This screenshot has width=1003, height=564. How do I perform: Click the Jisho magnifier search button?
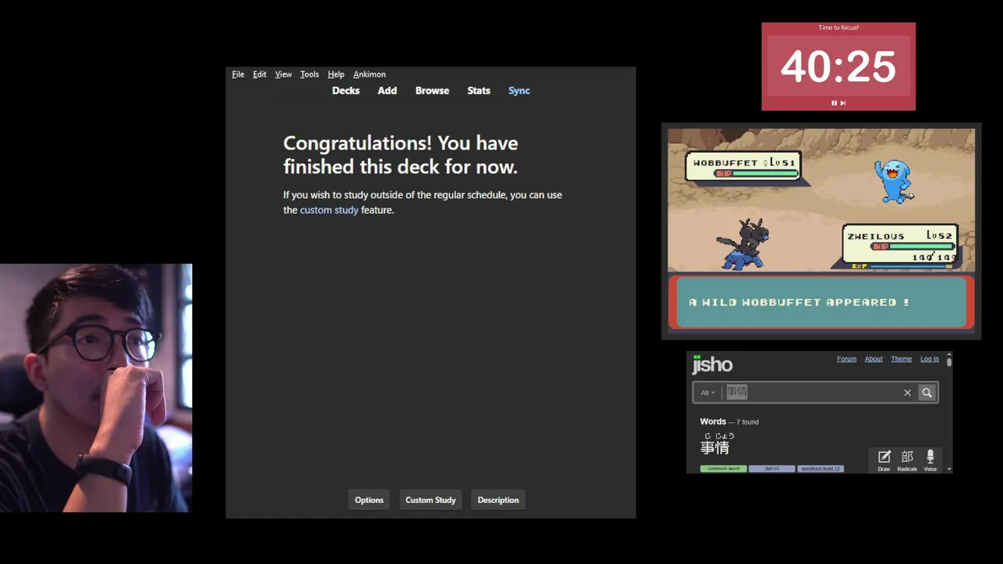click(927, 392)
